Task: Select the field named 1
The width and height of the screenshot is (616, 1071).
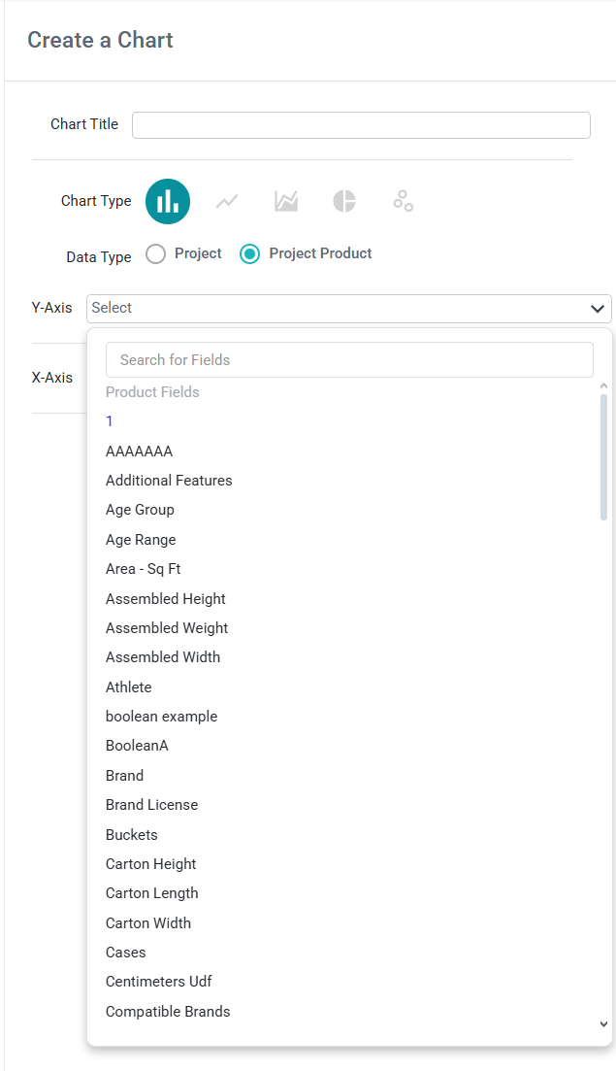Action: [x=110, y=421]
